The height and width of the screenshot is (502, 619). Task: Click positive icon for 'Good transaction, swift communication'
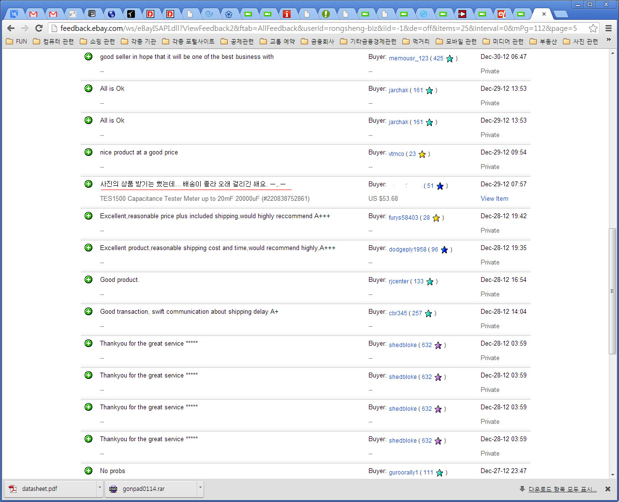click(88, 311)
